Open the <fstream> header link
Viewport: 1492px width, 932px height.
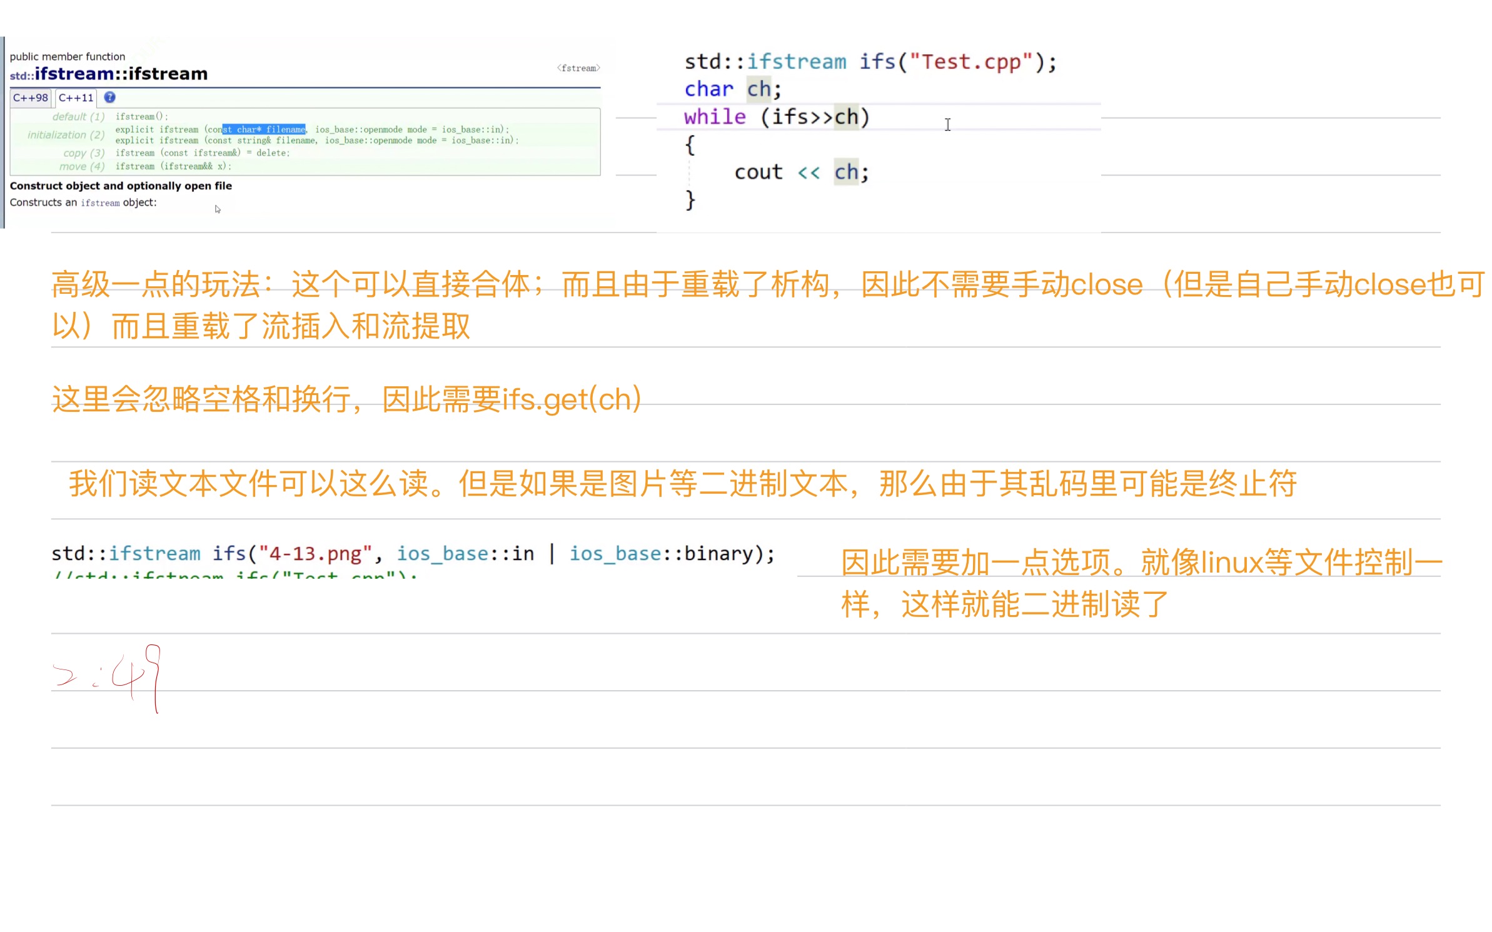578,68
